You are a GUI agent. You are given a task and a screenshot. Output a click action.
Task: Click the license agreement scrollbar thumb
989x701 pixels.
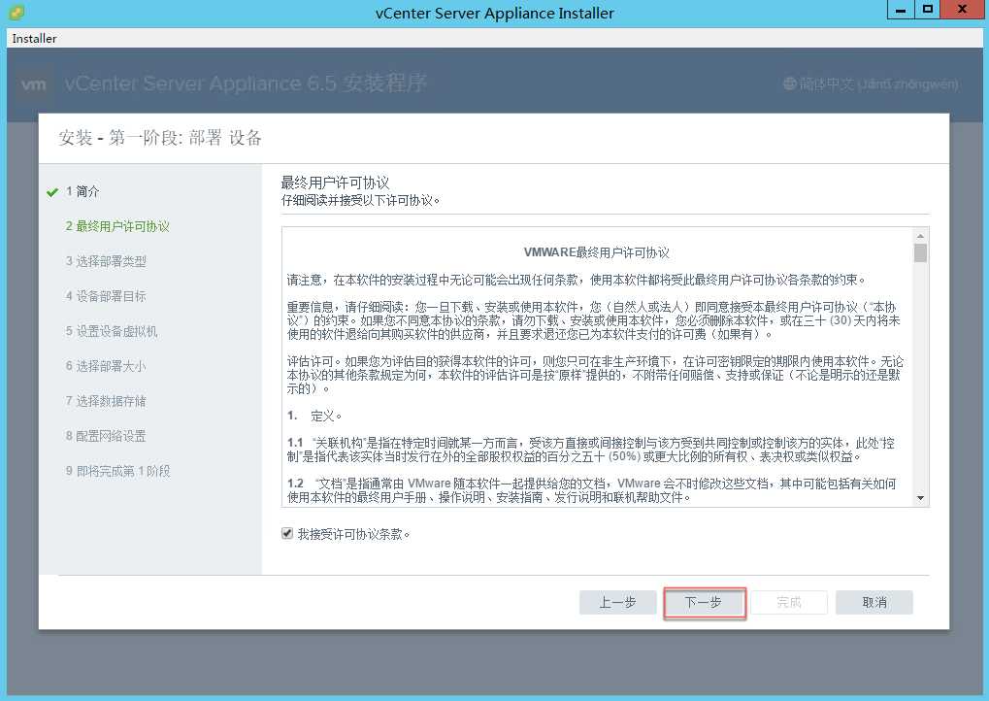(x=920, y=253)
